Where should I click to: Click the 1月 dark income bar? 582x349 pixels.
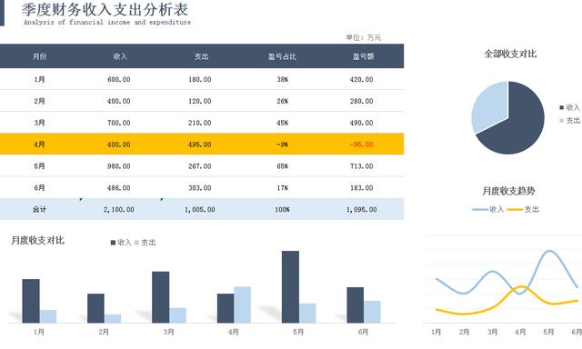coord(31,301)
